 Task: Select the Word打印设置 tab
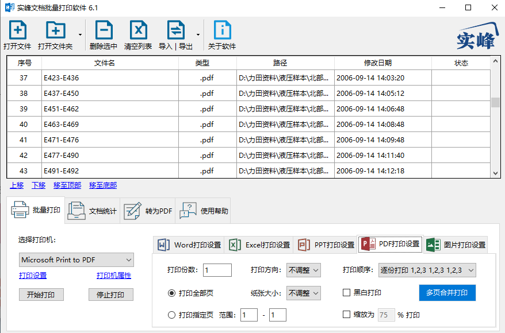coord(189,245)
